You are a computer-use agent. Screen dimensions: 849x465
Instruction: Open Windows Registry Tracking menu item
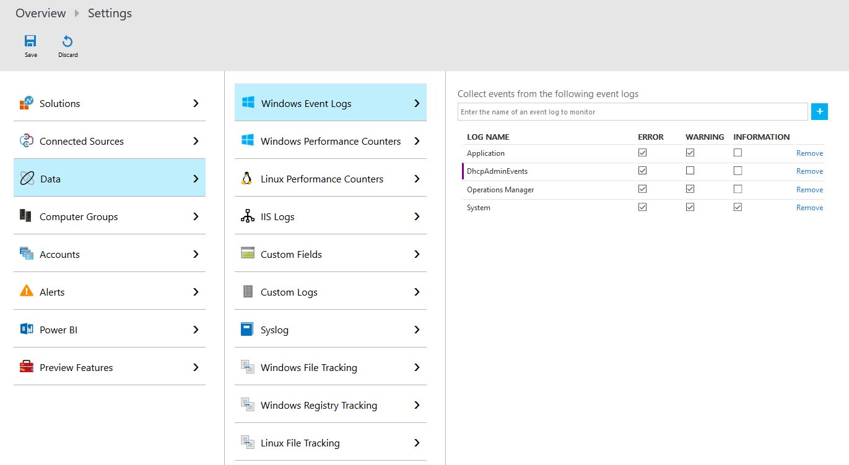tap(318, 405)
